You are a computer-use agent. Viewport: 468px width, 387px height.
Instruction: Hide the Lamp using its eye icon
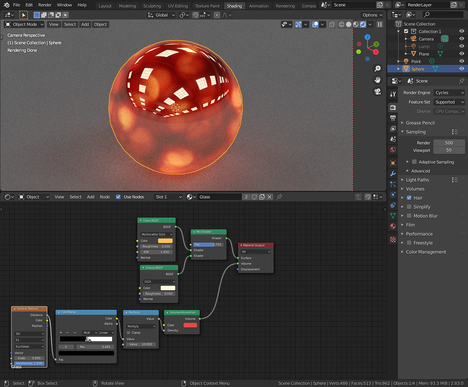[461, 46]
